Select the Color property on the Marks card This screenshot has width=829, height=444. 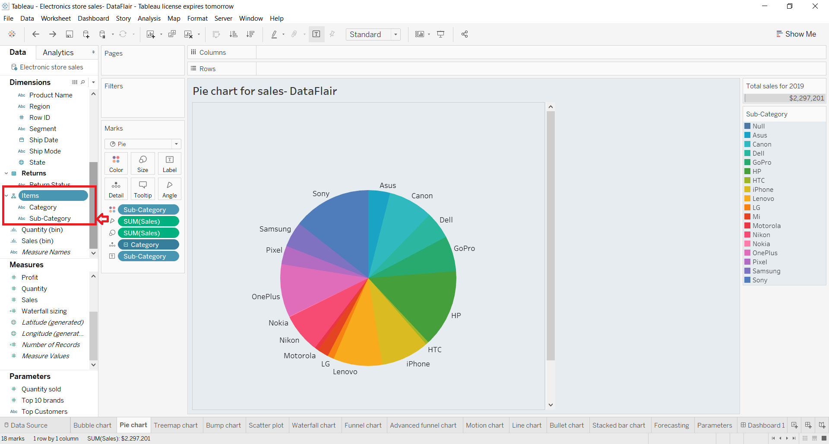coord(116,163)
